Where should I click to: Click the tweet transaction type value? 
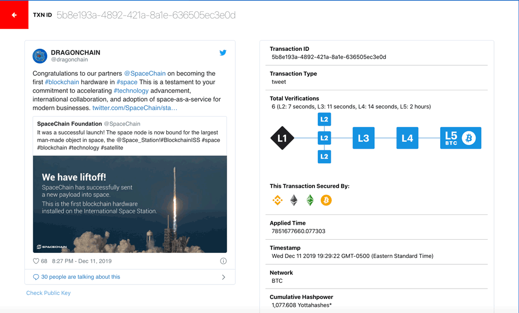point(279,81)
